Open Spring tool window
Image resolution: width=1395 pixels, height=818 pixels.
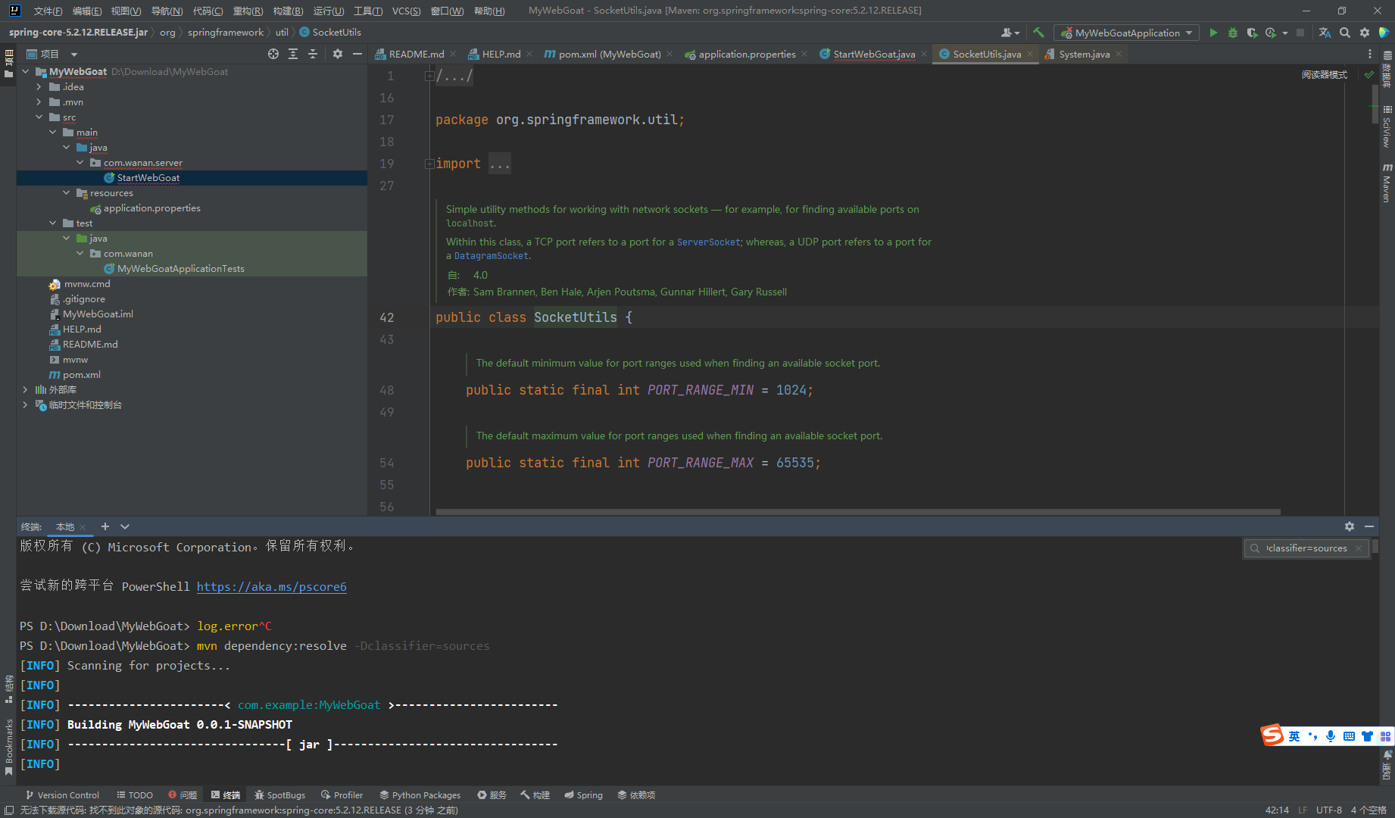click(x=583, y=795)
